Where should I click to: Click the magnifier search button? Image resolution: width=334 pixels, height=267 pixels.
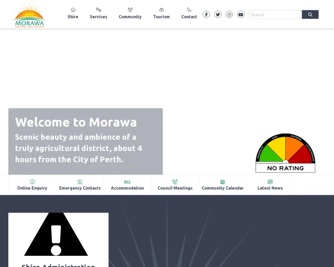click(310, 14)
